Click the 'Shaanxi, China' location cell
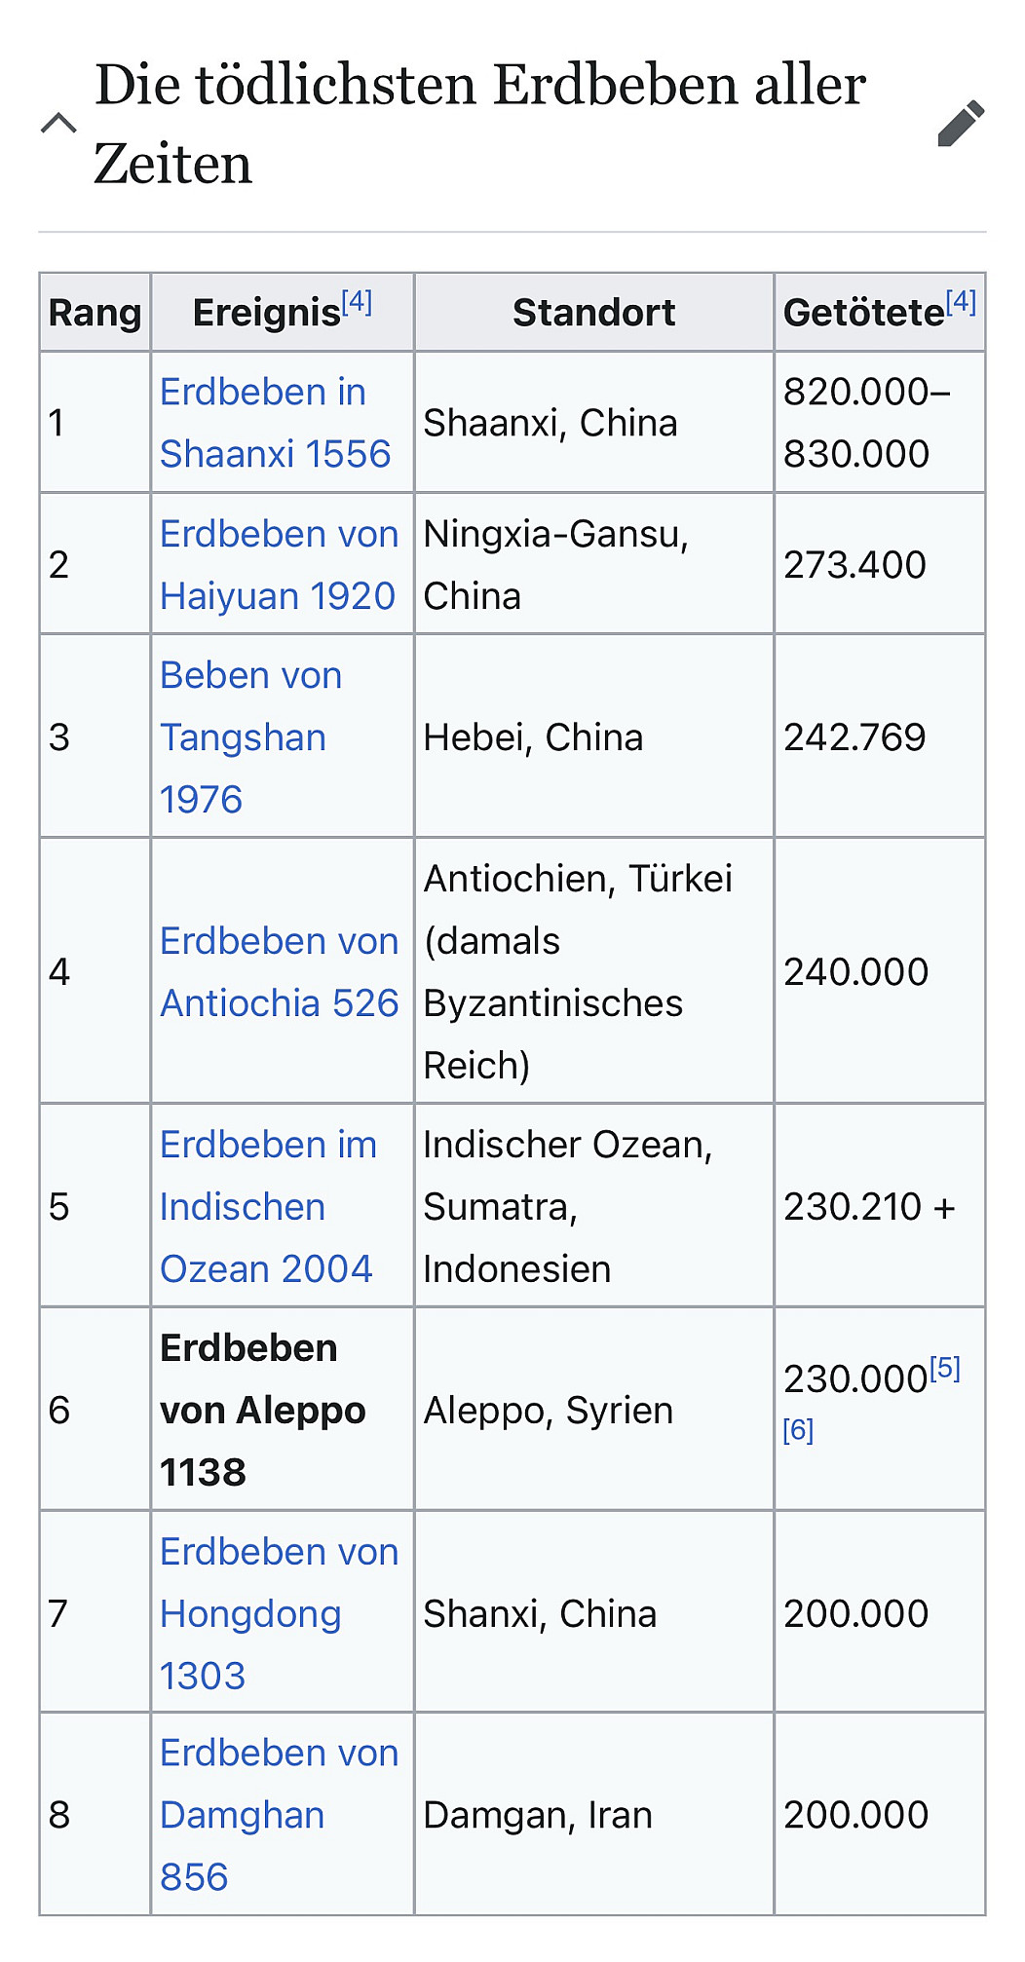 (x=550, y=423)
